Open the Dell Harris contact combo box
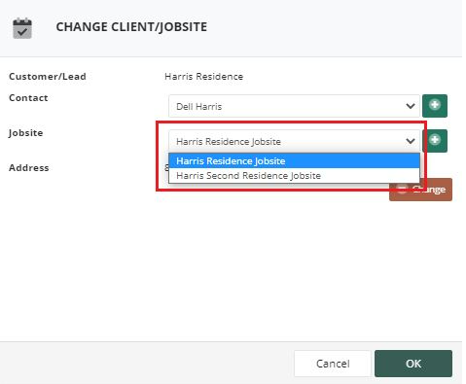 (x=294, y=106)
